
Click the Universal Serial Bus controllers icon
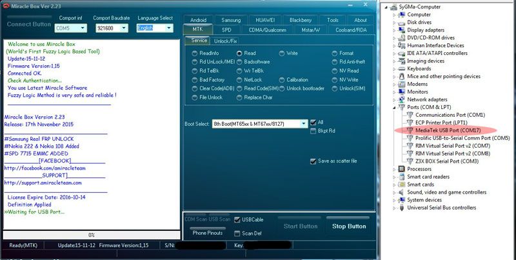pos(401,208)
